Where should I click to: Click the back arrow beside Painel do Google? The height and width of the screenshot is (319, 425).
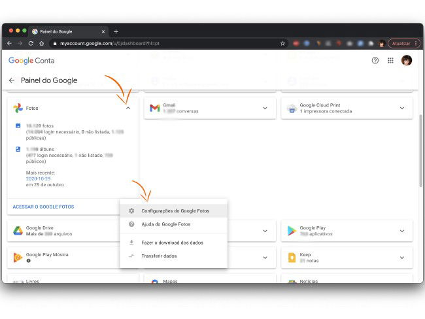[12, 80]
